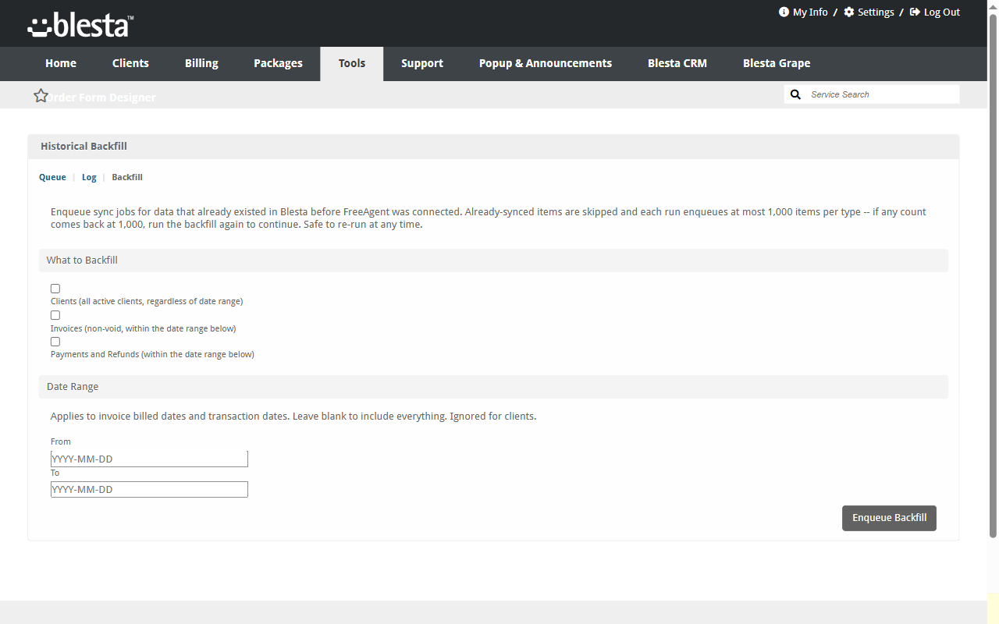Screen dimensions: 999x624
Task: Open Popup & Announcements menu
Action: (x=546, y=63)
